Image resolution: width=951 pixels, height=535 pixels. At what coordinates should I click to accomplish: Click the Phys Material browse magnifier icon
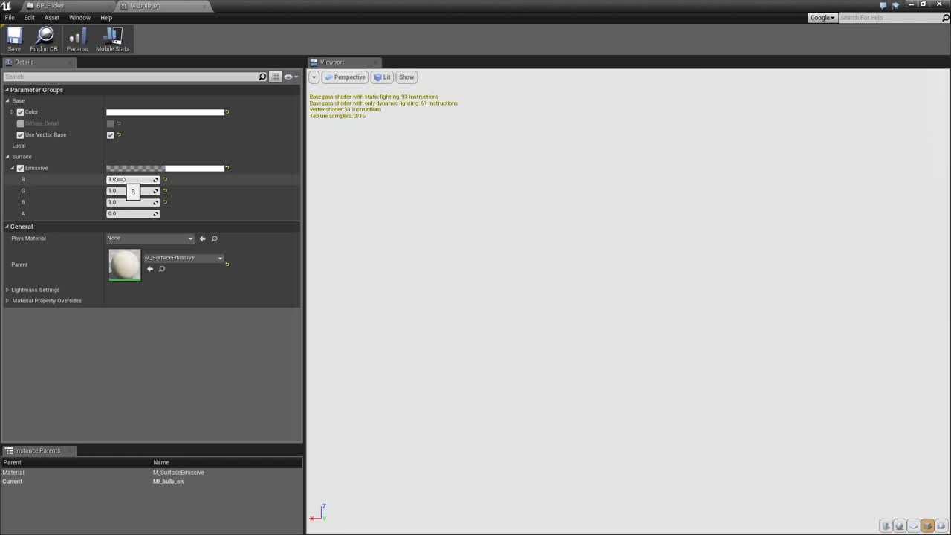click(214, 239)
